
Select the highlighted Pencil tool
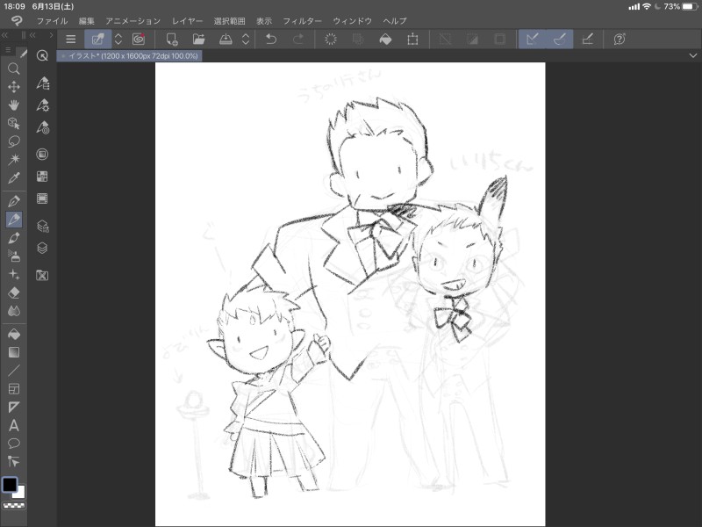[x=14, y=220]
